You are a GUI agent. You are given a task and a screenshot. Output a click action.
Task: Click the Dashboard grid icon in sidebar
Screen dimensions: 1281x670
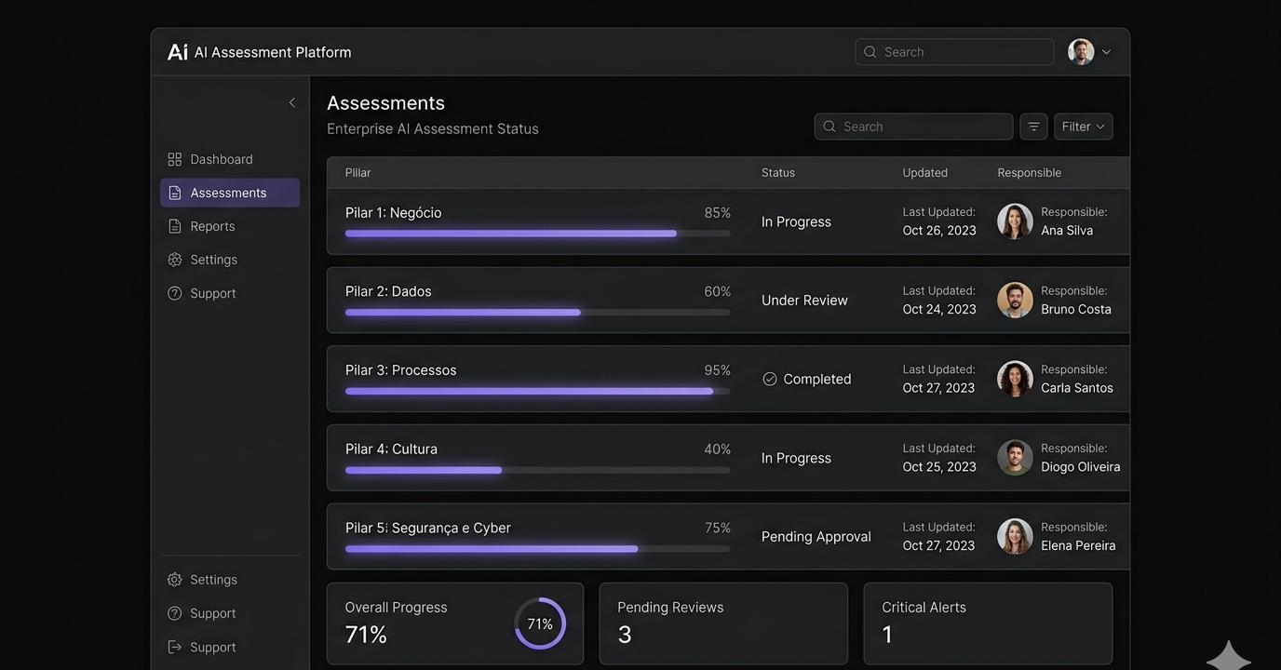coord(175,159)
